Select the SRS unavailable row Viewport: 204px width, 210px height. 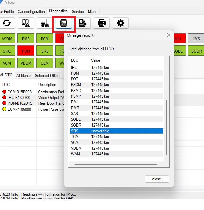tap(116, 131)
